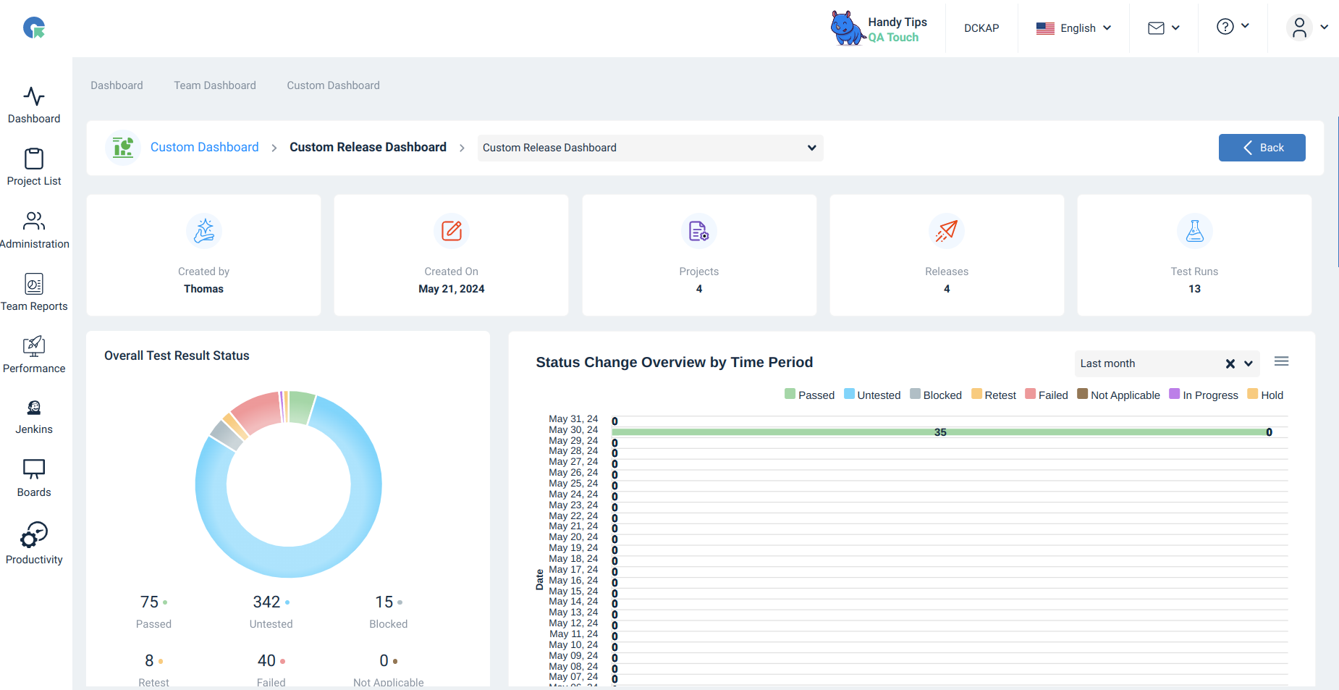Clear the Last month selection
This screenshot has height=690, width=1339.
1230,363
